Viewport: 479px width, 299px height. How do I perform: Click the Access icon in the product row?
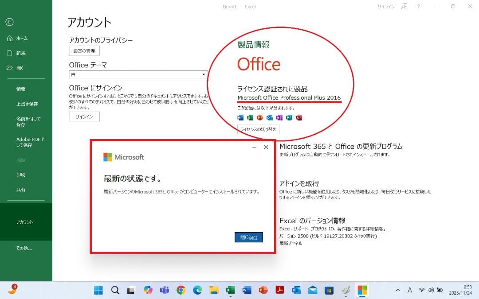[x=299, y=117]
